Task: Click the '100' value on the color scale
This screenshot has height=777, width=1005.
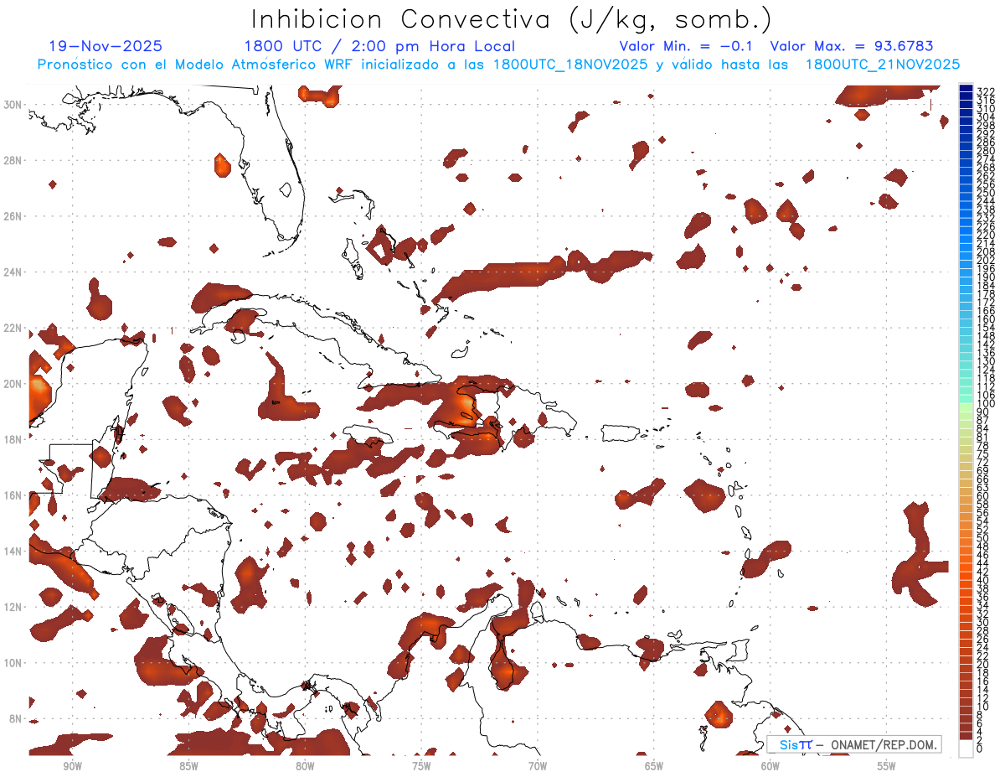Action: point(986,404)
